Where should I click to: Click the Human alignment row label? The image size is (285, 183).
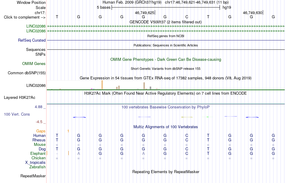pyautogui.click(x=39, y=136)
